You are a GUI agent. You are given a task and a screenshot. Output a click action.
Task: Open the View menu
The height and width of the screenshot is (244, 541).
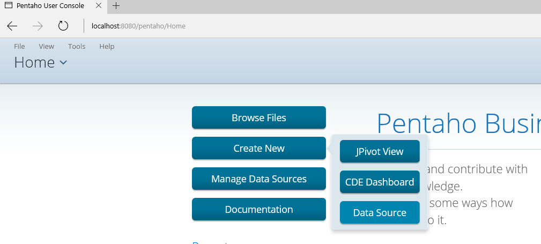[46, 46]
